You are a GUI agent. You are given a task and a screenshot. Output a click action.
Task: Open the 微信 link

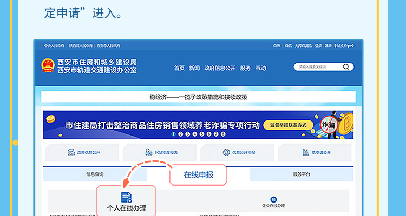(x=288, y=46)
